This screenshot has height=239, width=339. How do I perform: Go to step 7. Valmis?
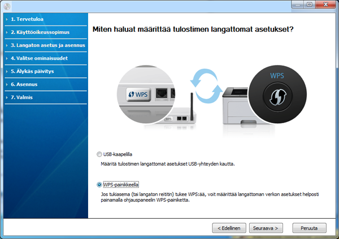pyautogui.click(x=22, y=97)
